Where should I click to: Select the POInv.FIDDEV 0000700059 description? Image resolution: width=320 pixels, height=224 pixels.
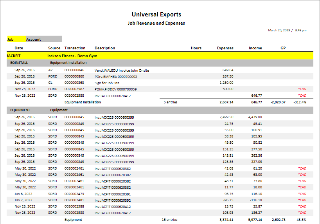[x=116, y=89]
